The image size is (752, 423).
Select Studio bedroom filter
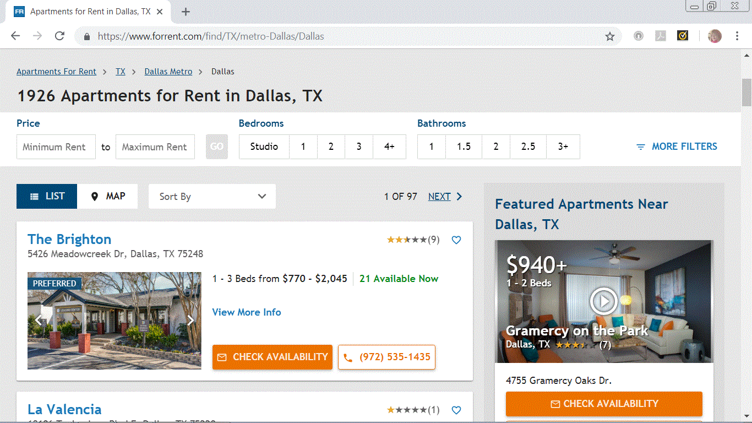(264, 147)
